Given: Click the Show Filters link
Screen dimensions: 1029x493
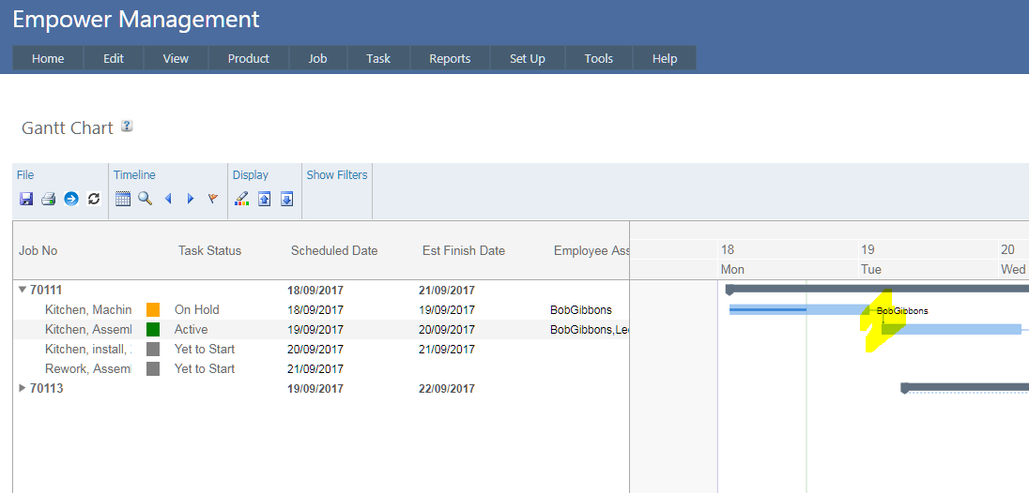Looking at the screenshot, I should (337, 175).
